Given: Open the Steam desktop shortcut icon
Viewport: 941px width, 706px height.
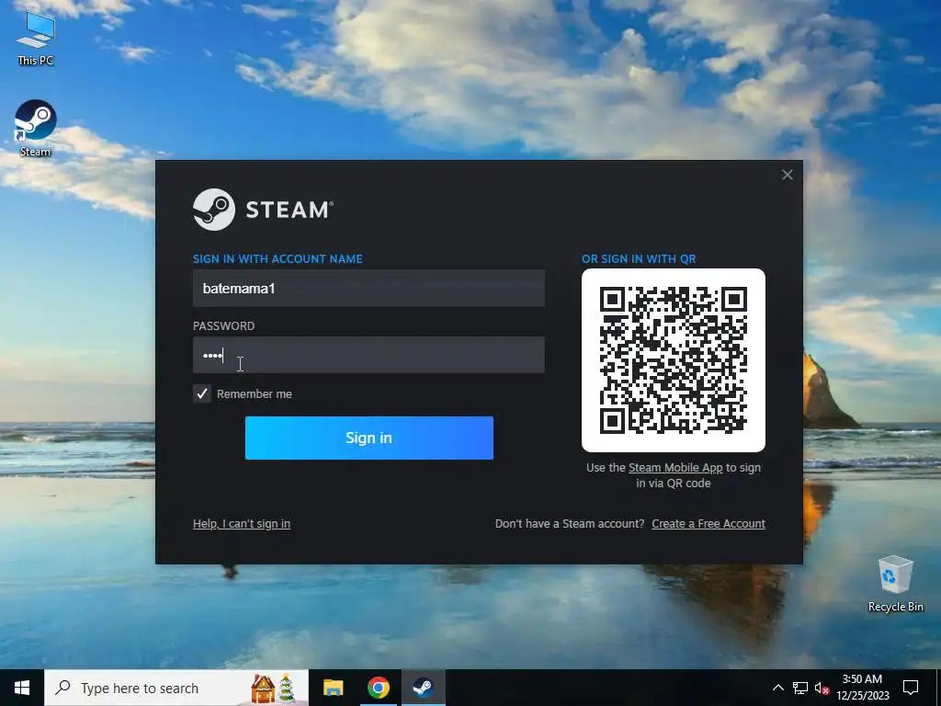Looking at the screenshot, I should tap(36, 128).
